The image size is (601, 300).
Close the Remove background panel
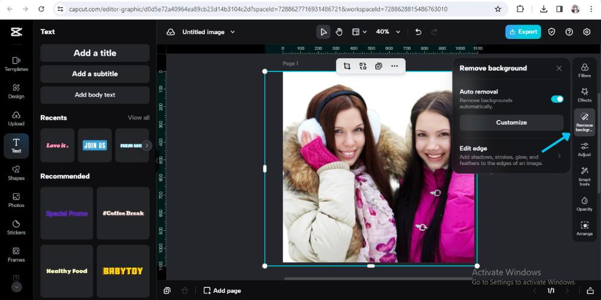coord(559,68)
